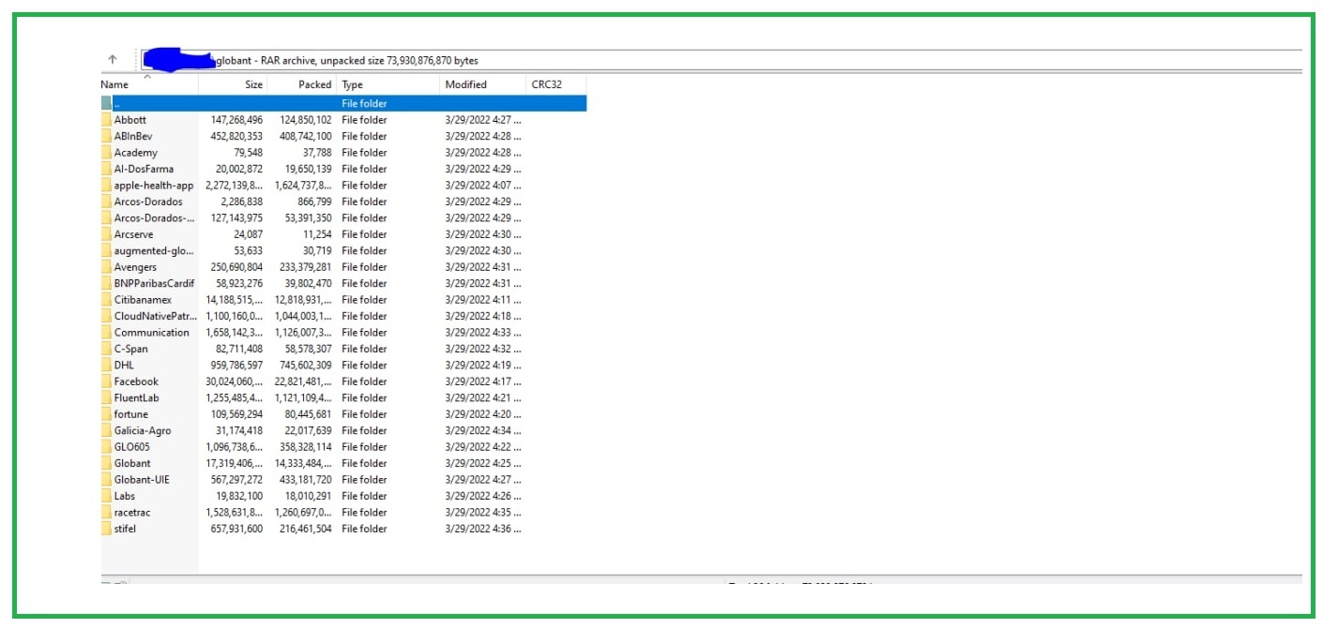The width and height of the screenshot is (1323, 628).
Task: Click the up one level arrow icon
Action: (x=113, y=60)
